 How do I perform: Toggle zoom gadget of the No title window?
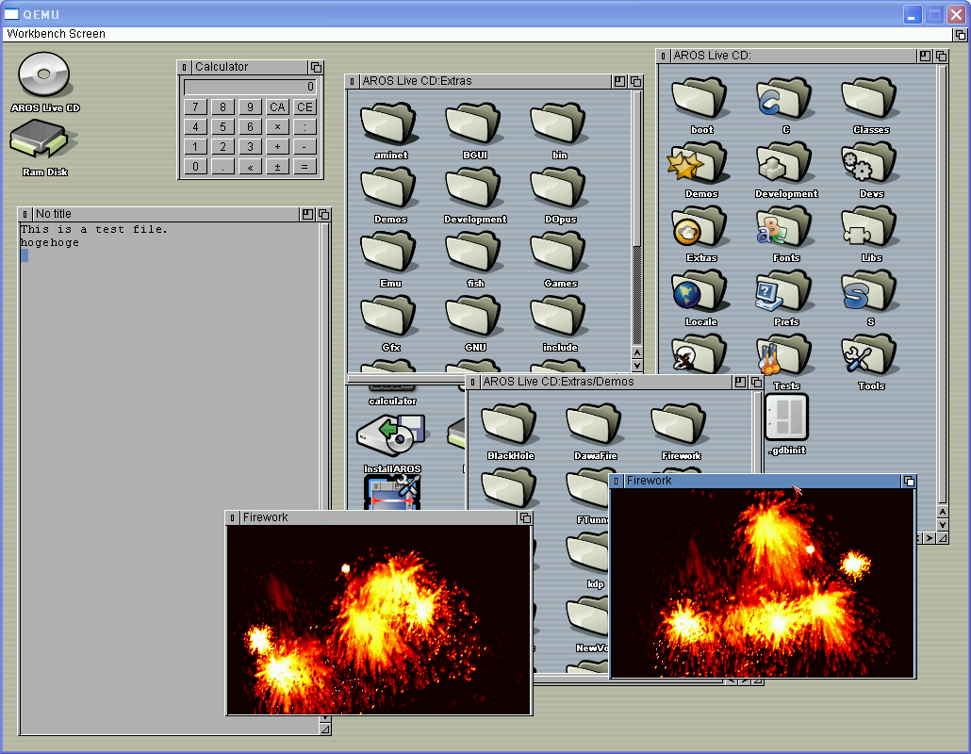tap(307, 214)
